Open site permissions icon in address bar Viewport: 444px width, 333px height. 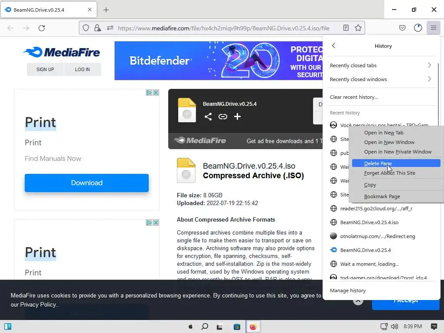pos(110,28)
